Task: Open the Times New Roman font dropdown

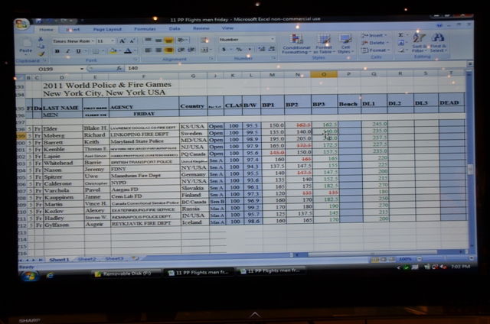Action: pyautogui.click(x=93, y=41)
